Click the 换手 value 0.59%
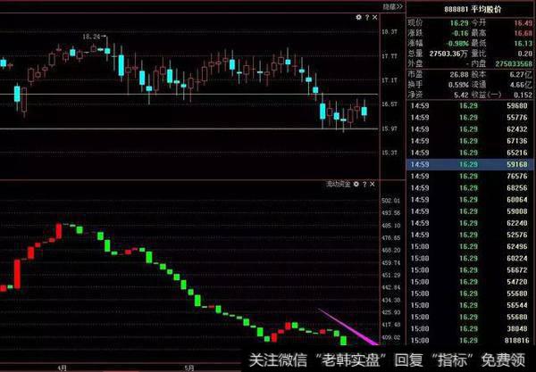 point(458,84)
